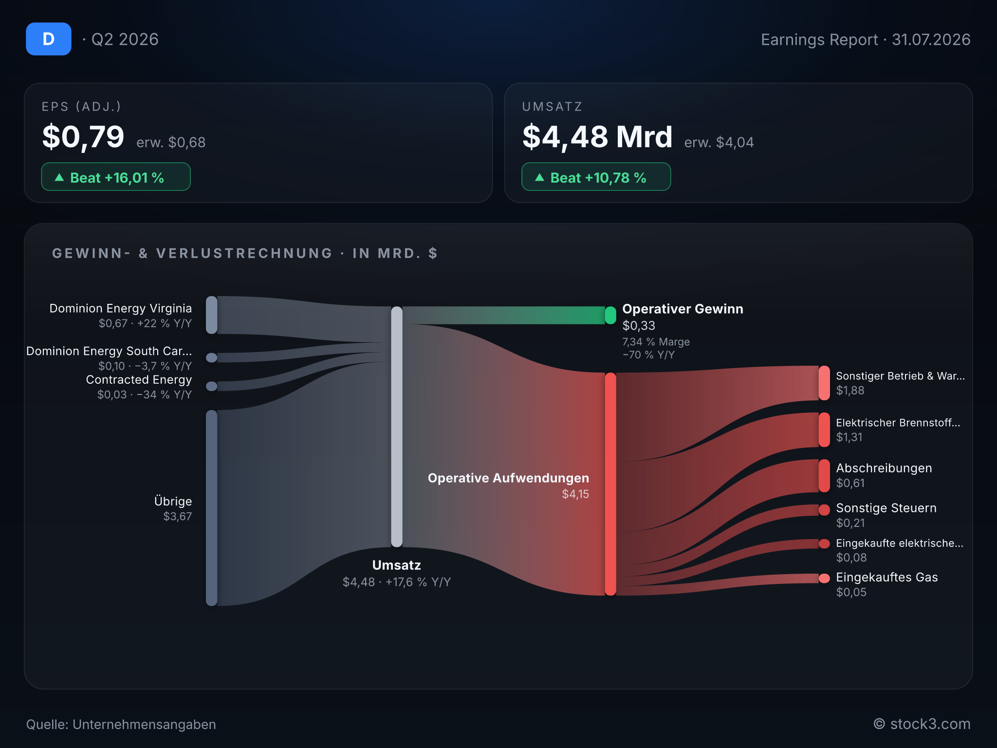Click the Sonstiger Betrieb & War... node
The height and width of the screenshot is (748, 997).
[824, 383]
